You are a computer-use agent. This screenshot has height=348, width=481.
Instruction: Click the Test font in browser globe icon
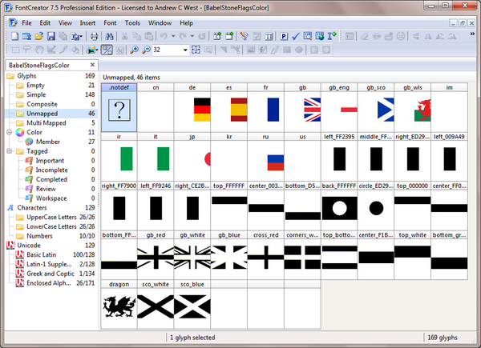pos(320,37)
